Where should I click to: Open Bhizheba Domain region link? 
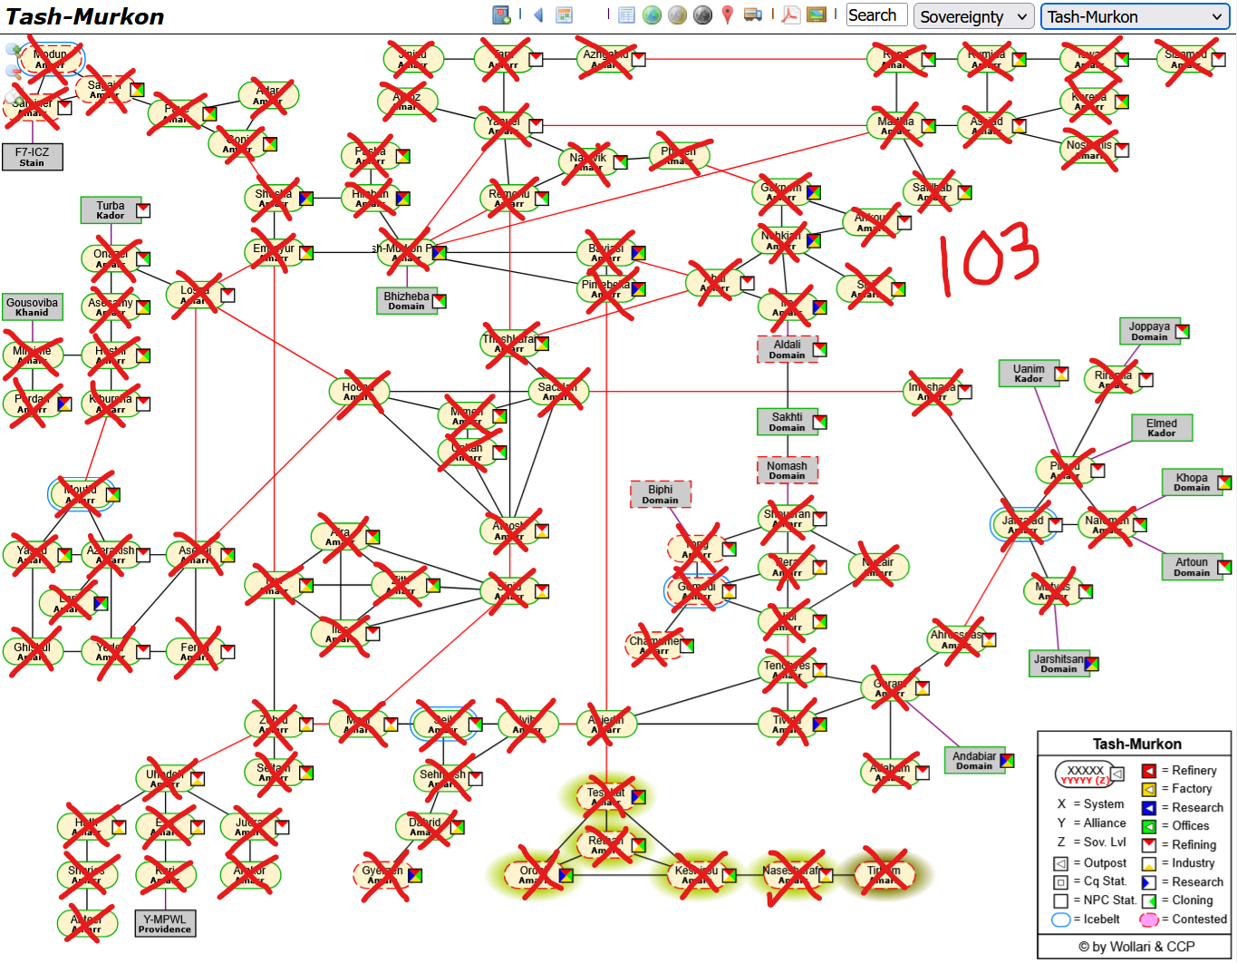pos(406,301)
